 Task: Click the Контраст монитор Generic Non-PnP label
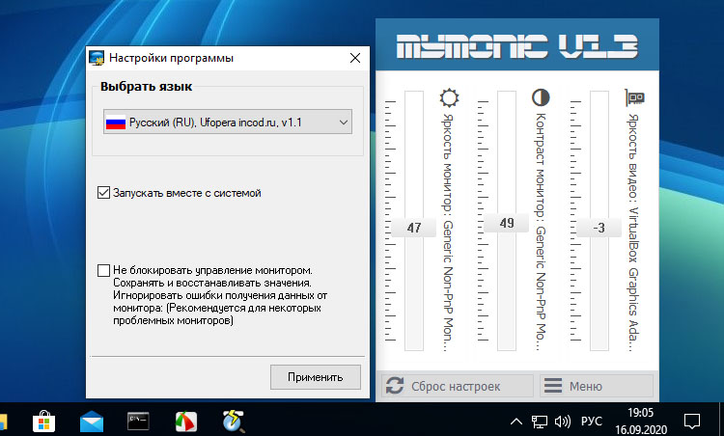click(540, 232)
